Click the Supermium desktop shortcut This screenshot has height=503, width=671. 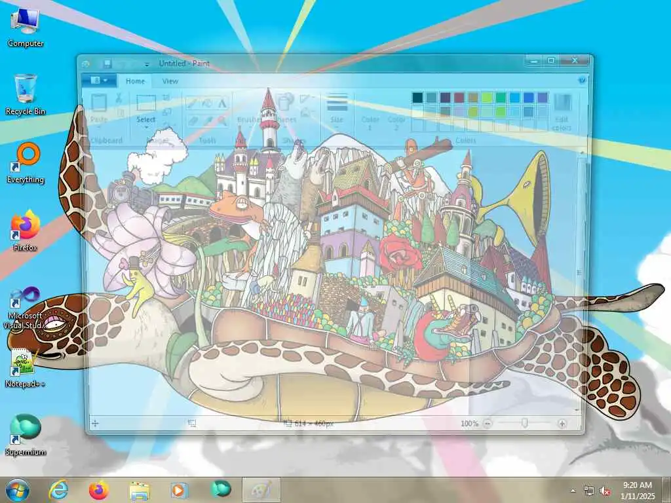tap(26, 436)
